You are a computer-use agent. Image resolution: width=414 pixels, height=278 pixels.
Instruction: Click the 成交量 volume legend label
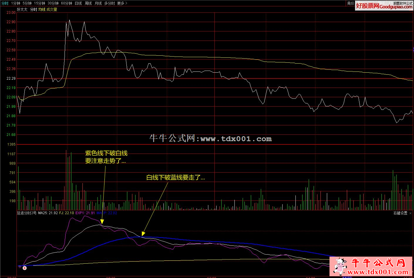(52, 9)
